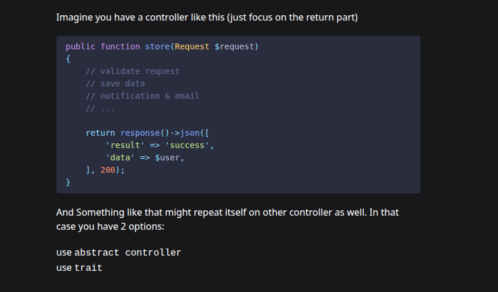Click the "Request" type hint
Image resolution: width=498 pixels, height=292 pixels.
192,46
